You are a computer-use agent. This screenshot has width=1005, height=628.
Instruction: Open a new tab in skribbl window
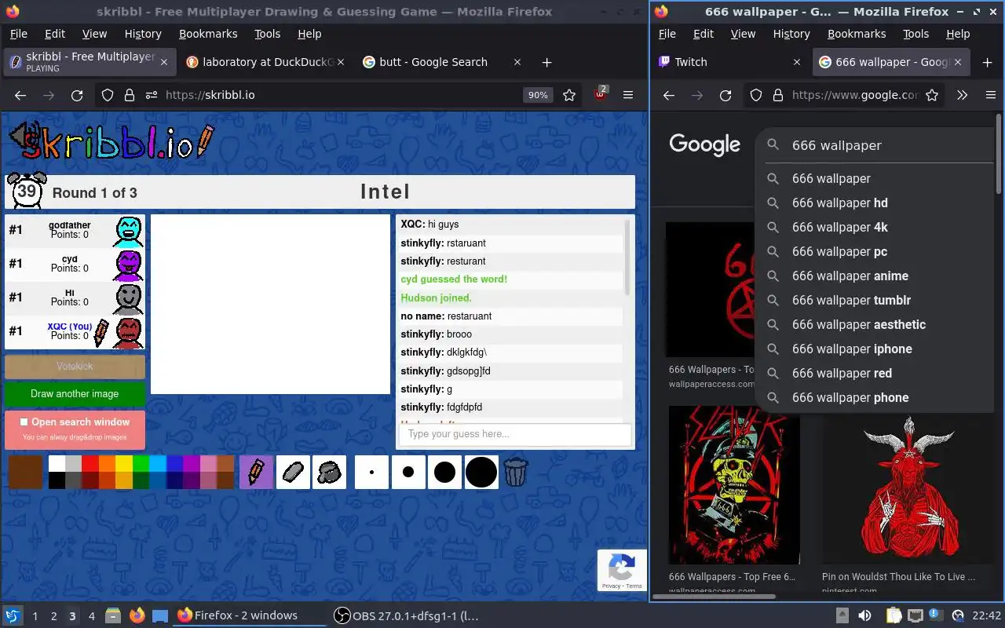pos(547,62)
